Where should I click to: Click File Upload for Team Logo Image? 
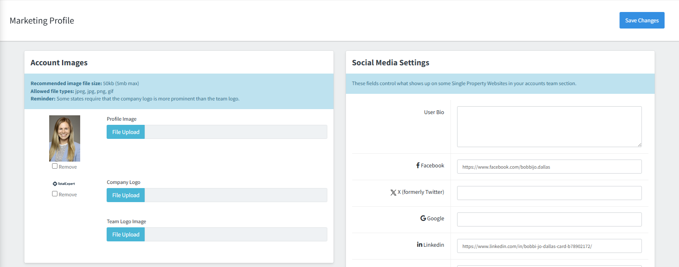pos(126,234)
